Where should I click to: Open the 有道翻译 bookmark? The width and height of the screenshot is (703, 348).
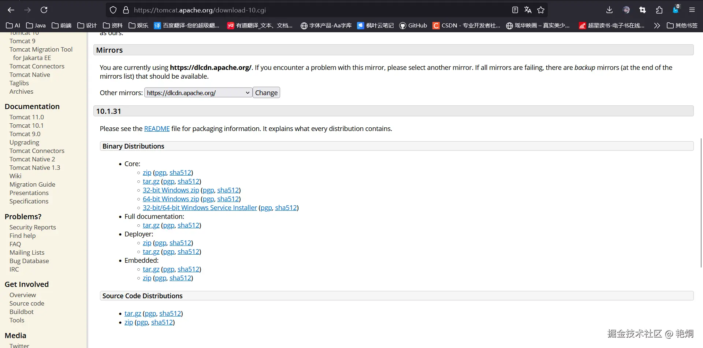click(260, 25)
